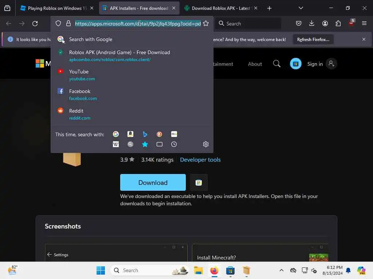Image resolution: width=373 pixels, height=279 pixels.
Task: Open search settings gear in dropdown
Action: click(x=206, y=144)
